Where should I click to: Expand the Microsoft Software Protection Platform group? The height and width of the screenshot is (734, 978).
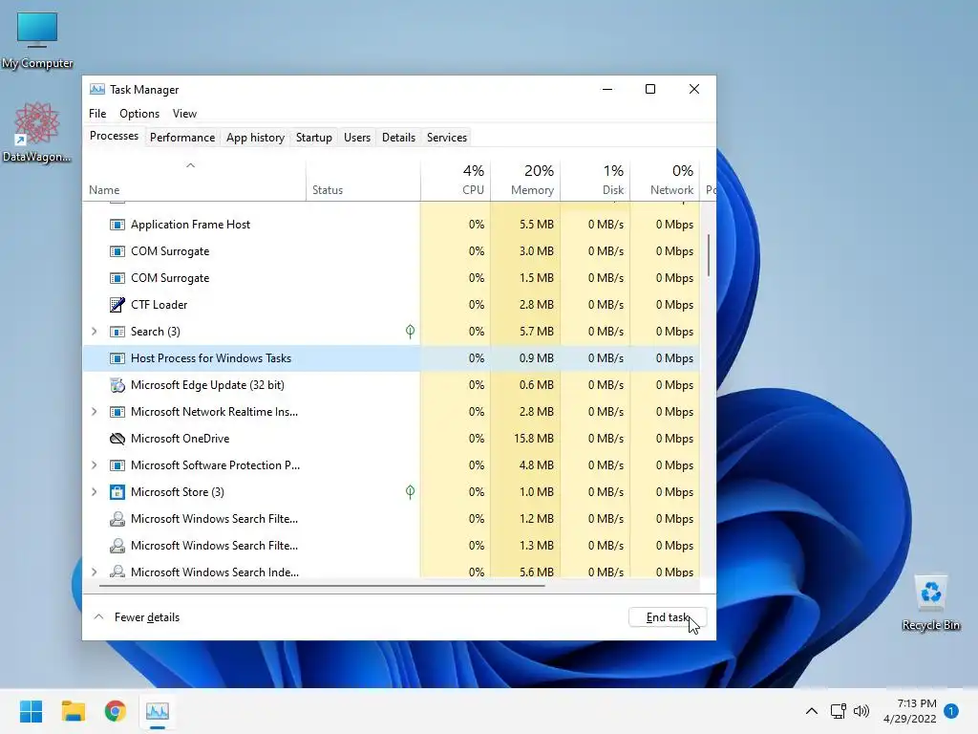pyautogui.click(x=95, y=465)
